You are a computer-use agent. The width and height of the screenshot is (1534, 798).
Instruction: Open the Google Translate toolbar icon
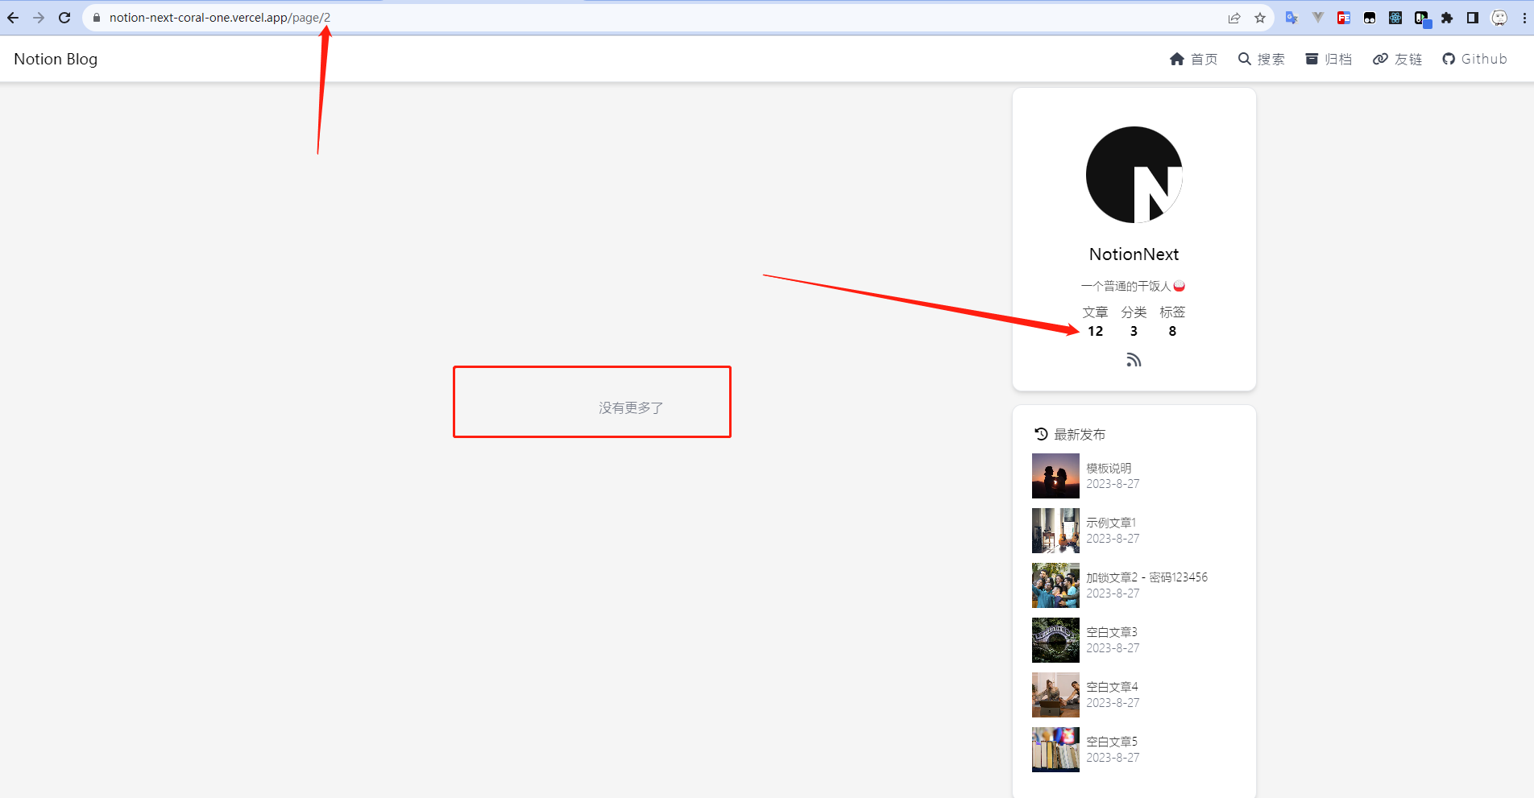(x=1291, y=17)
